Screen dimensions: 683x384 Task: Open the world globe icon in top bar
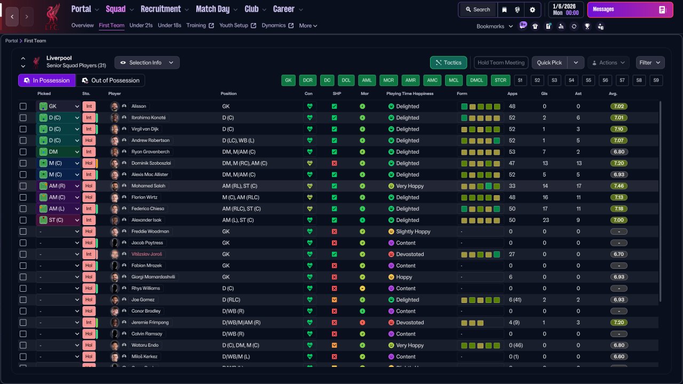click(x=518, y=10)
